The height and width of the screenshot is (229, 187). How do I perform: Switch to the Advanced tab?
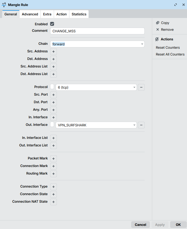click(30, 14)
